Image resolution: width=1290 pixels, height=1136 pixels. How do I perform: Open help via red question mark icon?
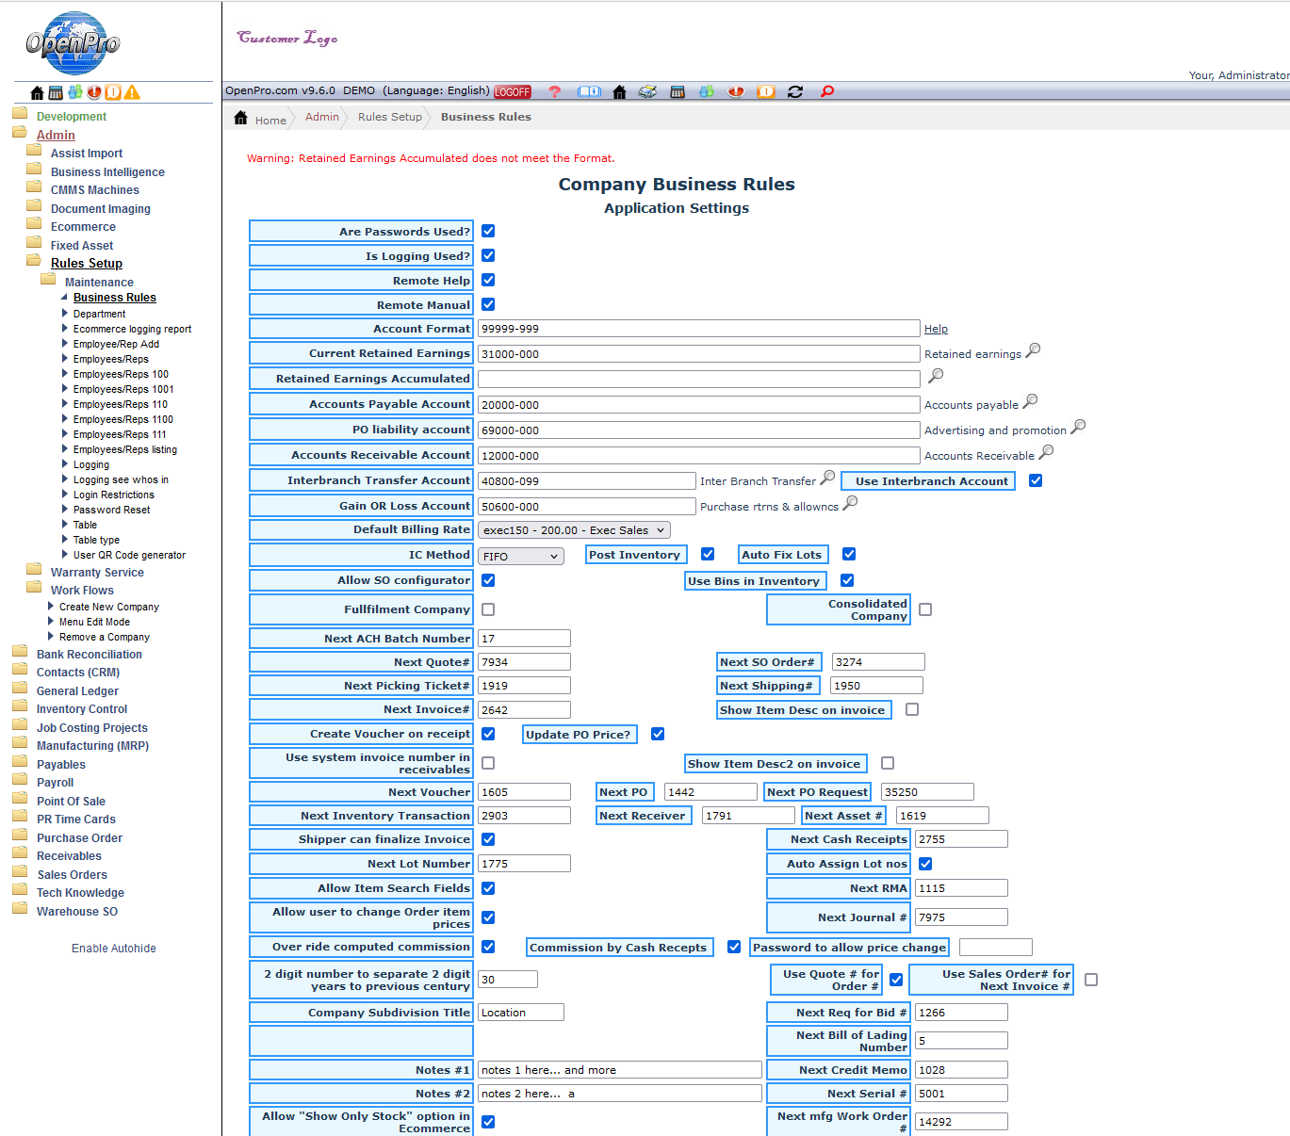pyautogui.click(x=554, y=92)
